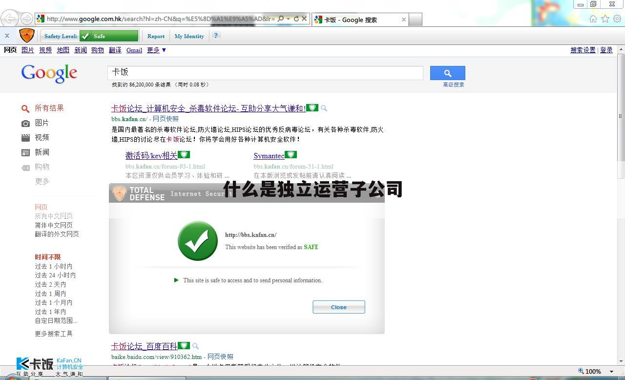Close the Total Defense toolbar with the X

point(7,36)
